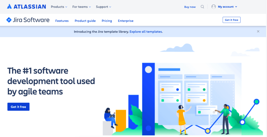Screen dimensions: 267x137
Task: Click the Atlassian logo
Action: coord(26,7)
